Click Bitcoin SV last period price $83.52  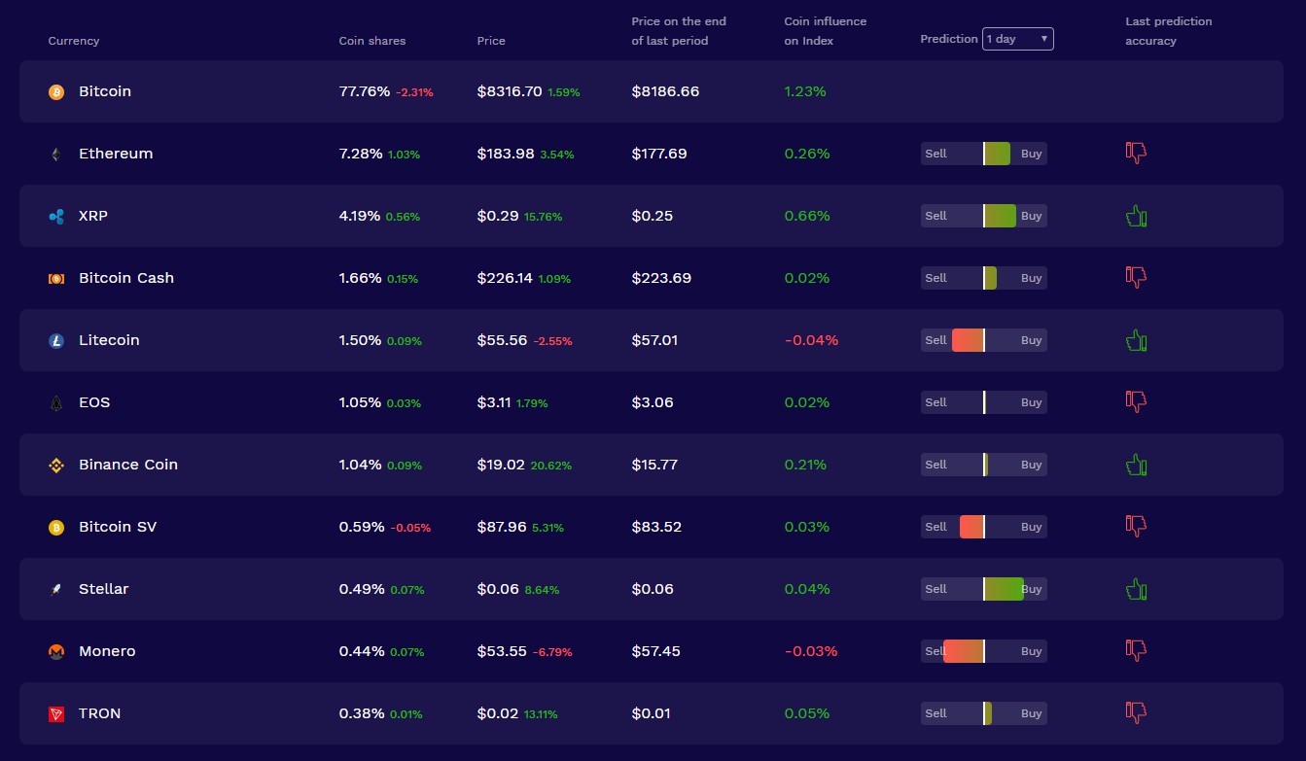pos(656,527)
